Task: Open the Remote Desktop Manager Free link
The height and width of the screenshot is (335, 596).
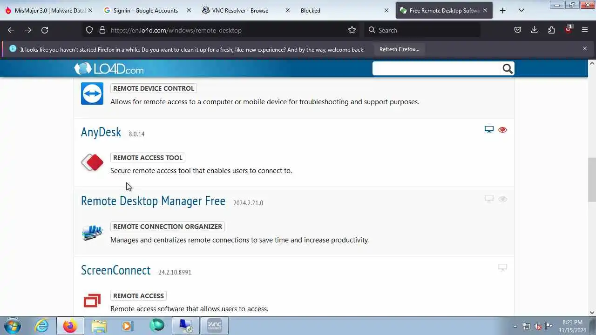Action: pyautogui.click(x=153, y=201)
